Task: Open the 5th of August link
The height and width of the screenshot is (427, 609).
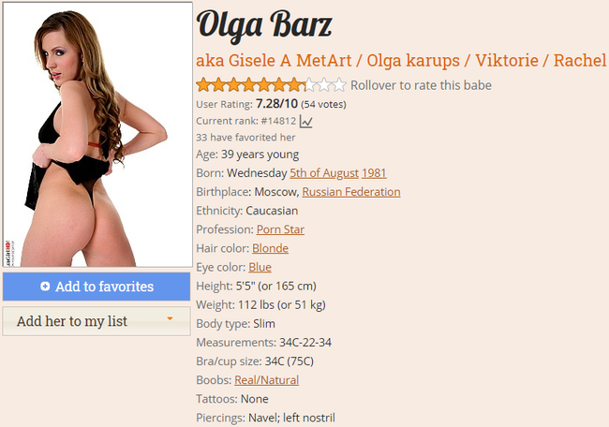Action: 324,173
